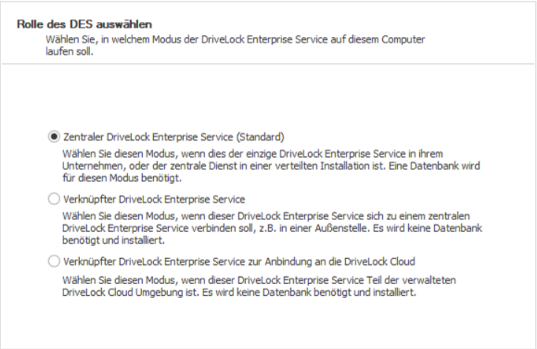Click the text 'Eine Datenbank wird' in first description
This screenshot has height=349, width=537.
tap(434, 166)
